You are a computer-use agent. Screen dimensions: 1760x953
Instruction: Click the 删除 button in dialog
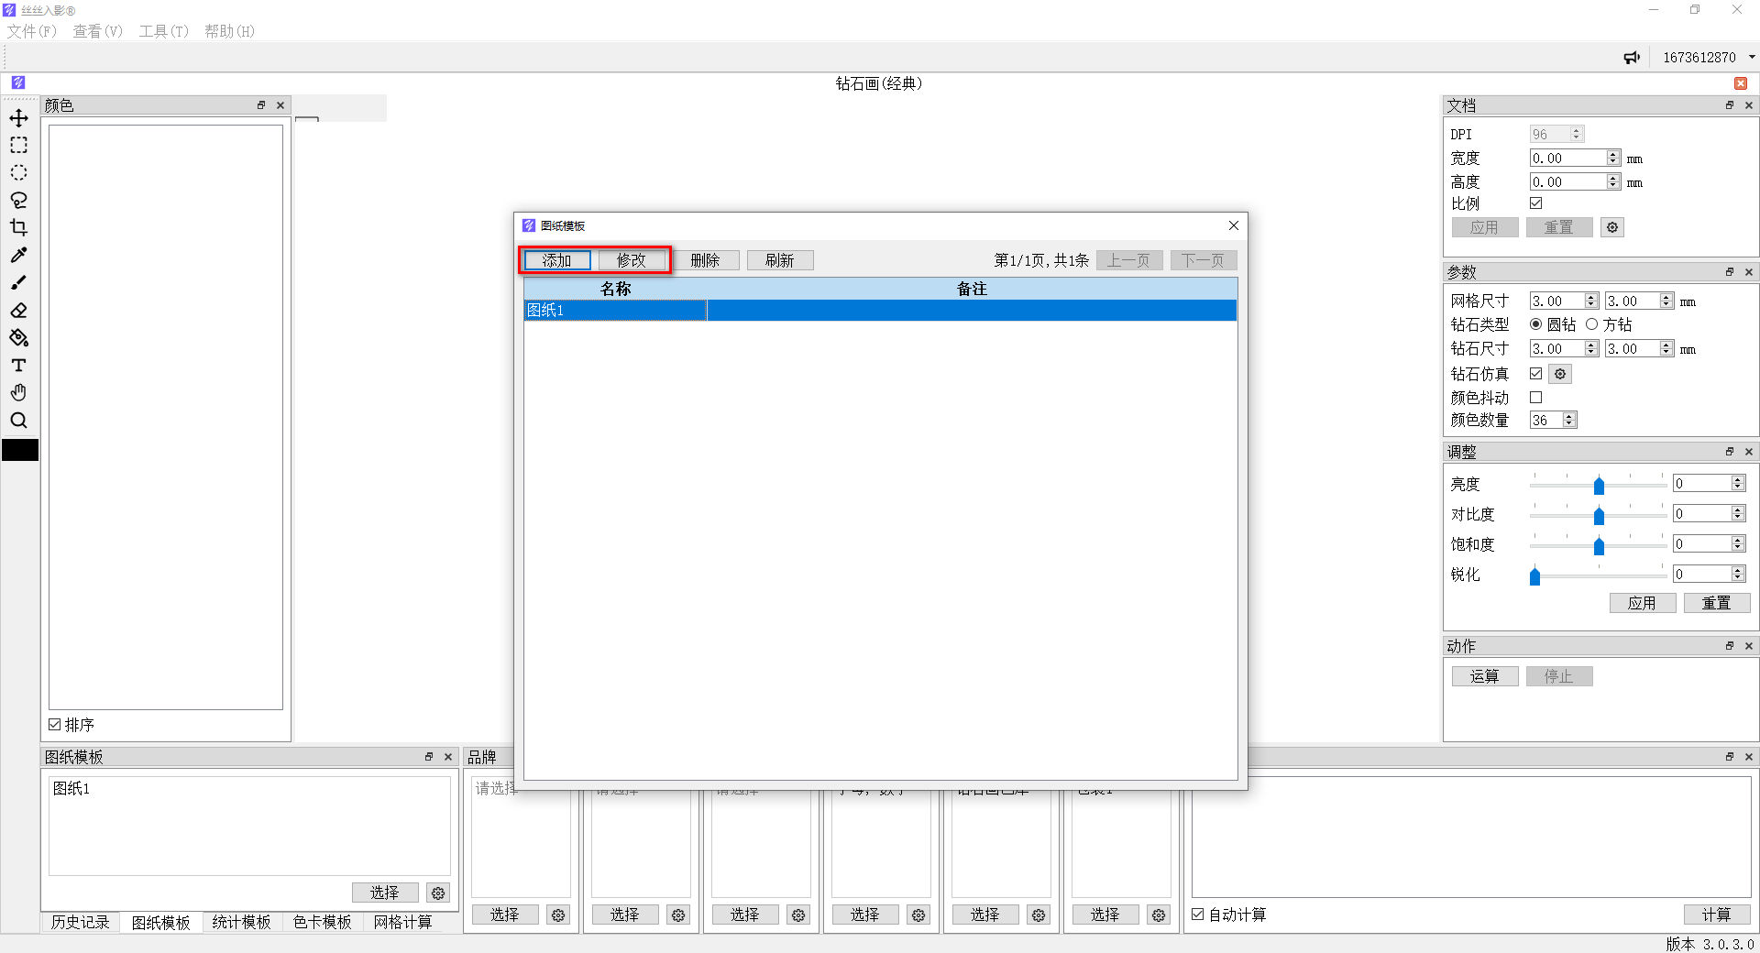(x=705, y=260)
